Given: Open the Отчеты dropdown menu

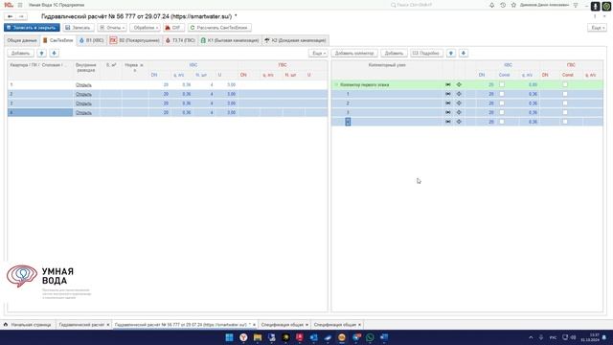Looking at the screenshot, I should coord(112,28).
